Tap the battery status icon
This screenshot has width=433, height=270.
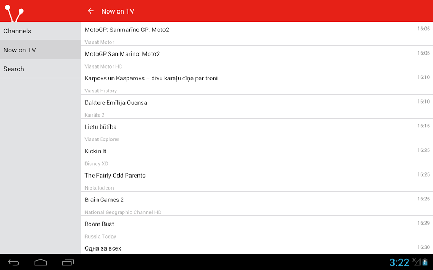(x=425, y=262)
